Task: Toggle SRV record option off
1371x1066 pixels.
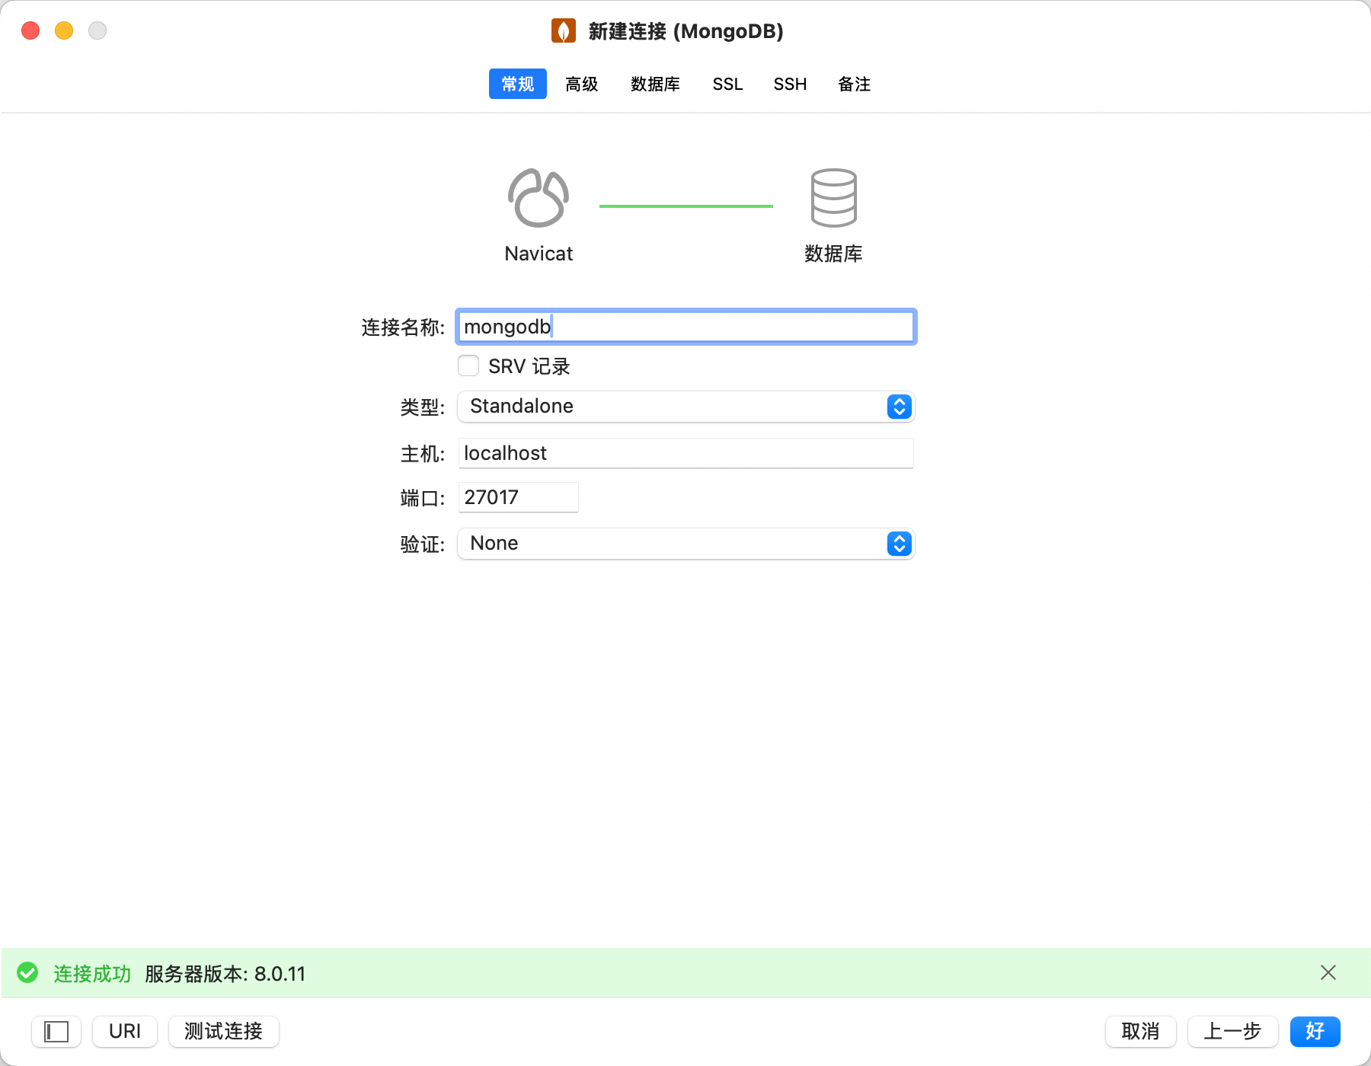Action: (x=468, y=365)
